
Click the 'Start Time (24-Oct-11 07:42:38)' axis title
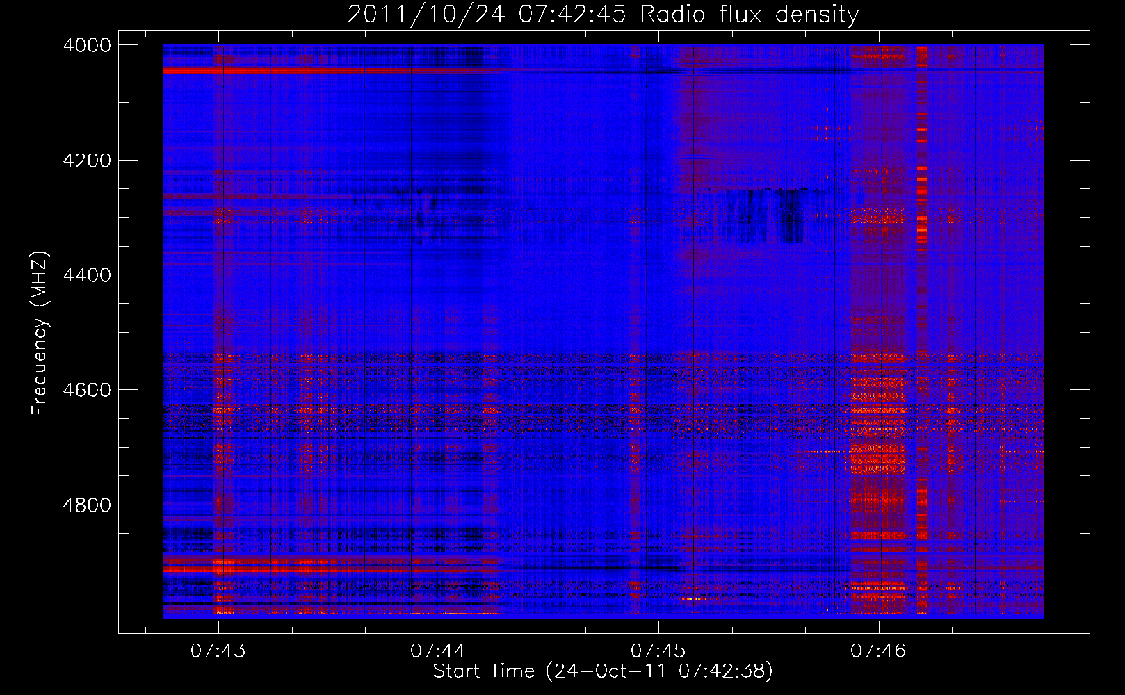(603, 671)
